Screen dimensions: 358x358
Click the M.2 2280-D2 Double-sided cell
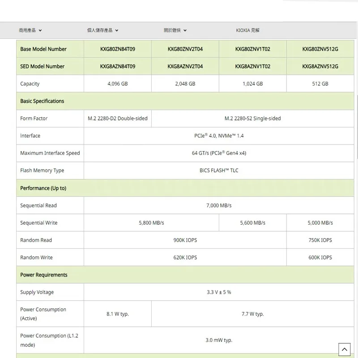pos(117,119)
